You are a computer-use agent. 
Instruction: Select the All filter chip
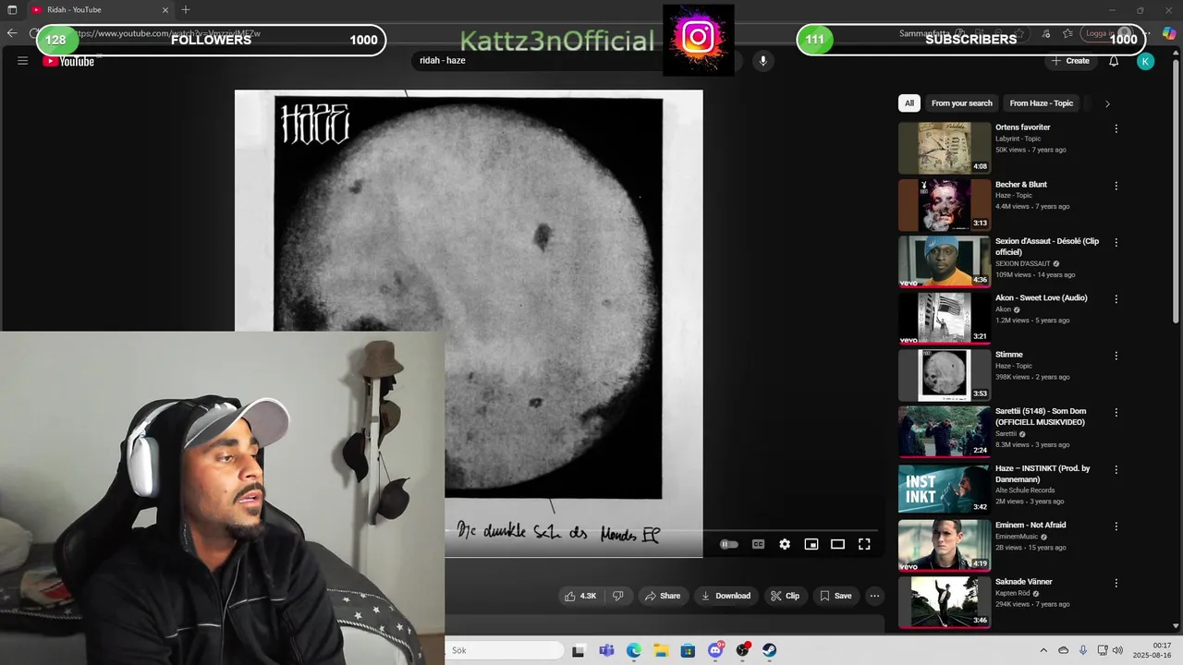click(909, 103)
